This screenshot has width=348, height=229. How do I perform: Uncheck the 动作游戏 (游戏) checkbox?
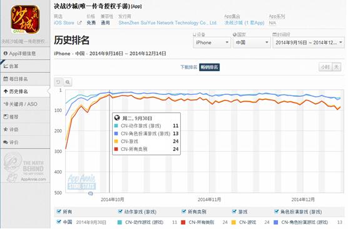tap(120, 212)
